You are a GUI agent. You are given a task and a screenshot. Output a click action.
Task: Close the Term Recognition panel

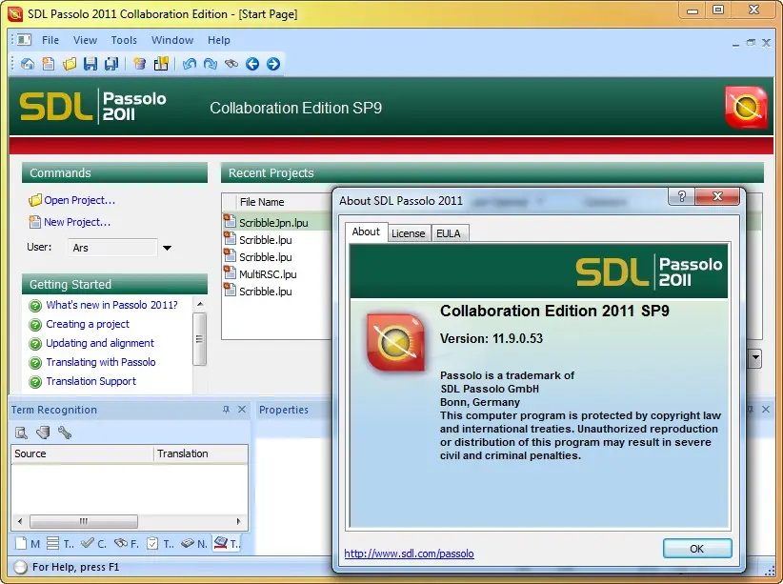[242, 410]
